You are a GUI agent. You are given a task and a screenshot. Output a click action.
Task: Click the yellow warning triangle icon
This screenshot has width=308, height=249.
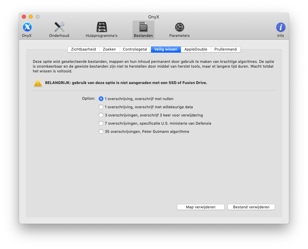point(38,83)
